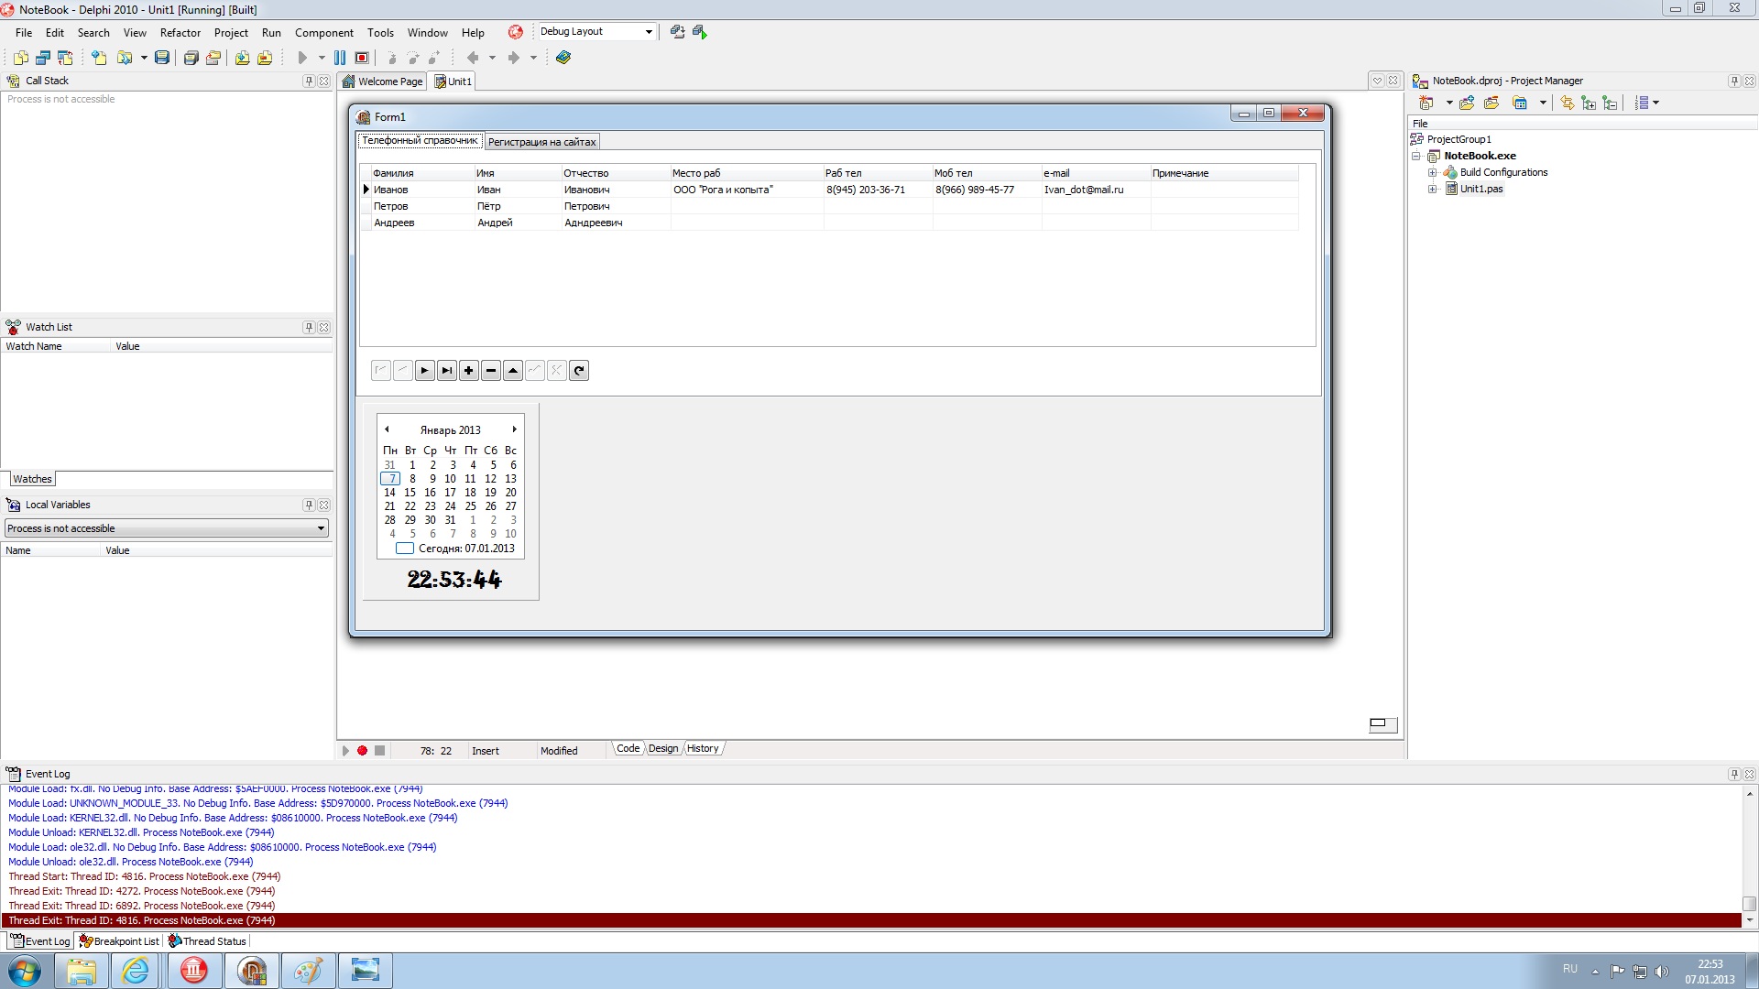This screenshot has height=989, width=1759.
Task: Pin the Call Stack panel
Action: coord(309,81)
